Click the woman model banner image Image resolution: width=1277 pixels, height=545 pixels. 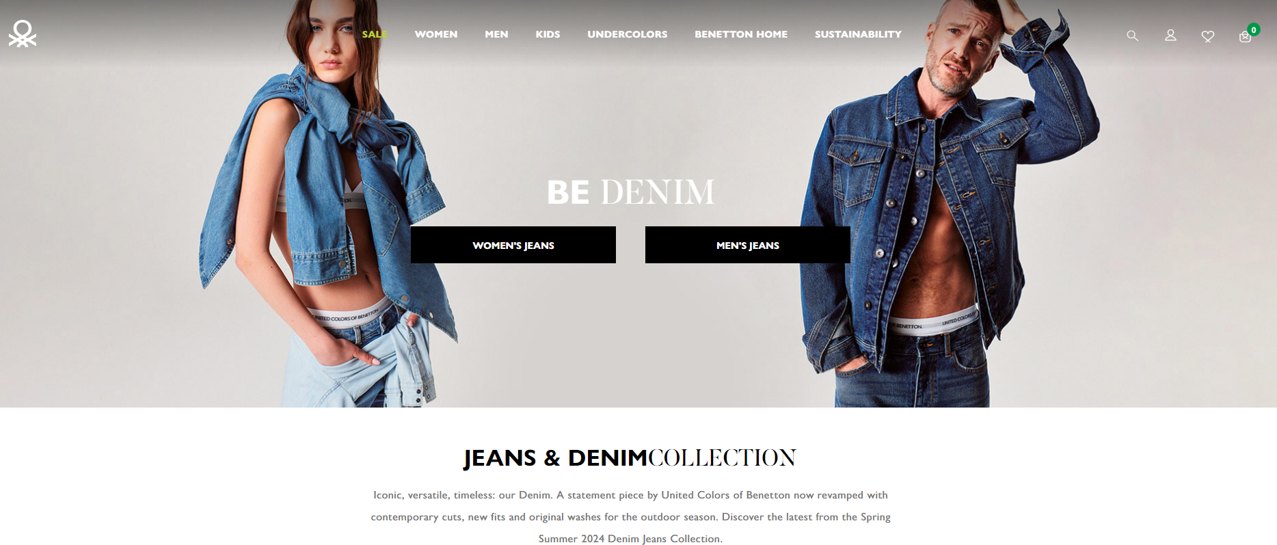328,204
